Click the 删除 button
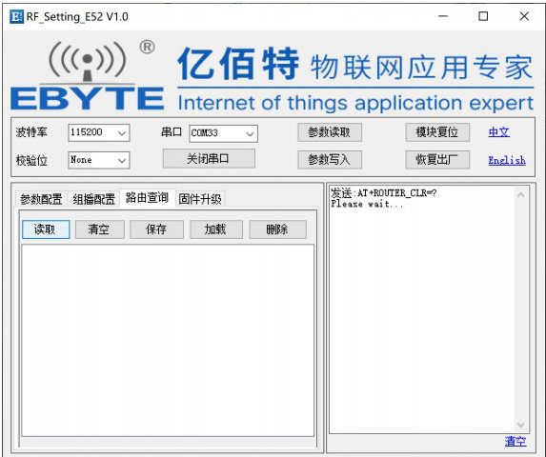546x457 pixels. (x=277, y=229)
